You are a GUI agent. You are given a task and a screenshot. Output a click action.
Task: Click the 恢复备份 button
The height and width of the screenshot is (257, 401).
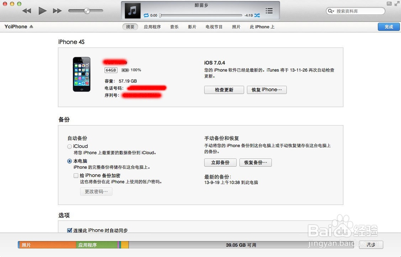pos(255,162)
